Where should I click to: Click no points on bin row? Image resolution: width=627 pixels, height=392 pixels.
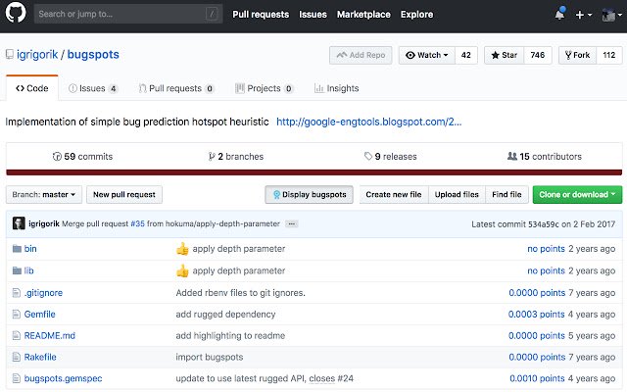pos(546,248)
